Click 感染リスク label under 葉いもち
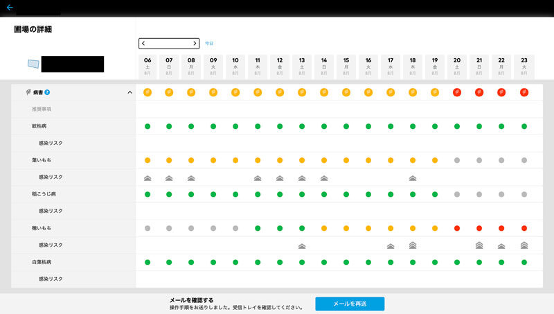This screenshot has height=314, width=554. pos(51,177)
